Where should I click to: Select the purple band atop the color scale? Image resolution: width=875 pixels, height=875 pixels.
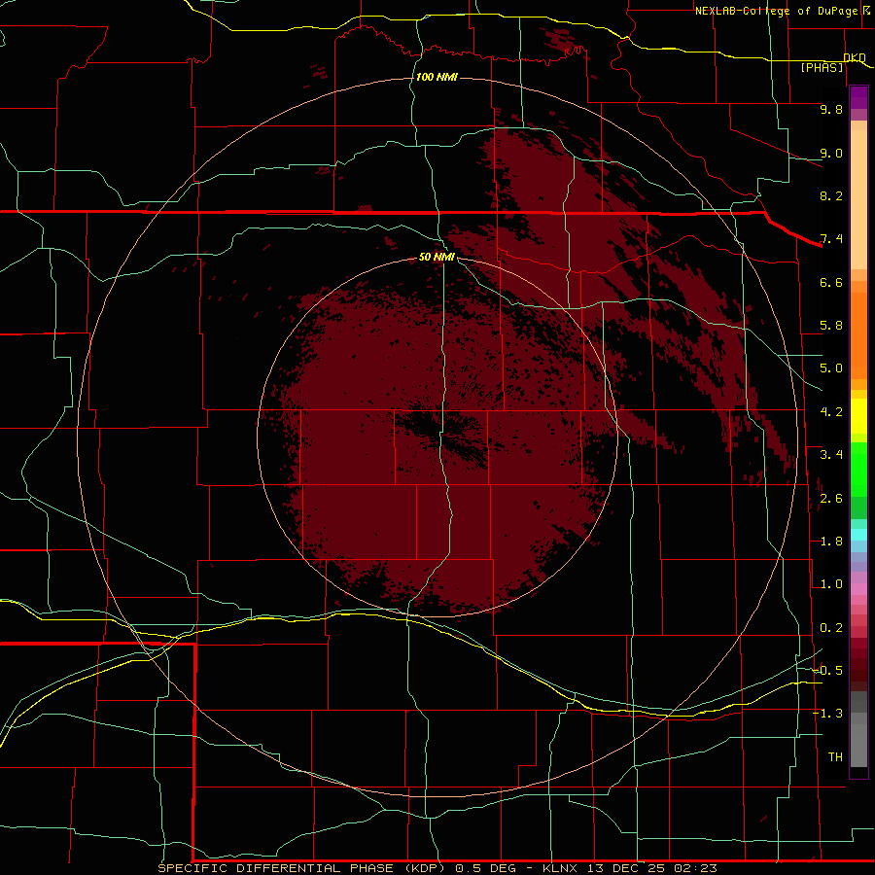tap(858, 97)
